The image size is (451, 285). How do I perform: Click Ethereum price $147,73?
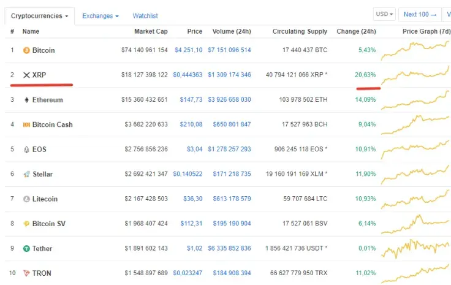[191, 99]
